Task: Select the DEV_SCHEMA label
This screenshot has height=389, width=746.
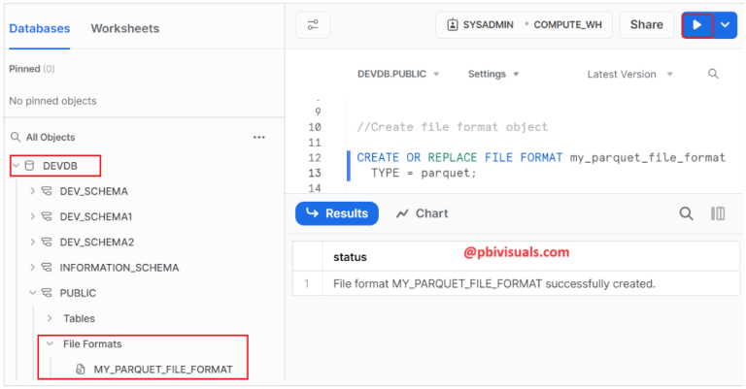Action: coord(93,191)
